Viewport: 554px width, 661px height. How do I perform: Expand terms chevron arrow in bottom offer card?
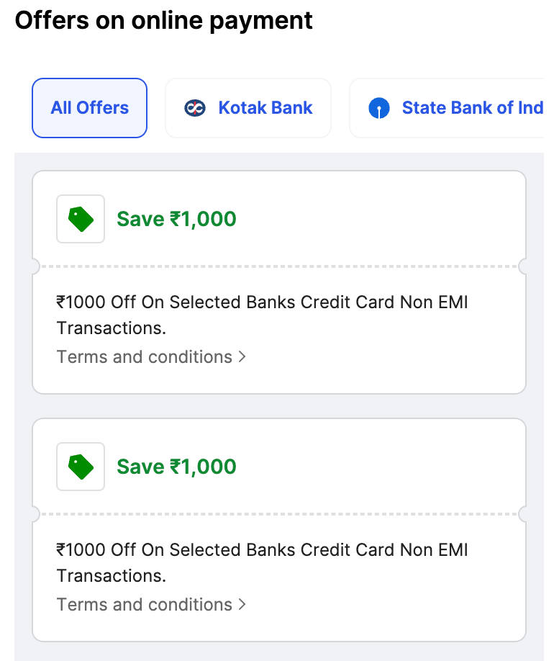point(242,605)
